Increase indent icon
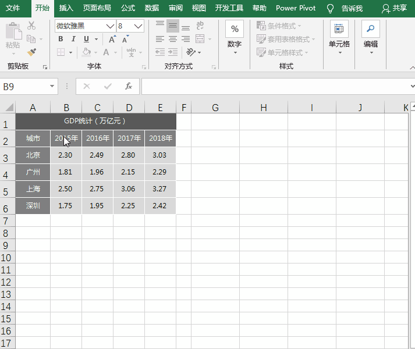Image resolution: width=415 pixels, height=349 pixels. 173,52
